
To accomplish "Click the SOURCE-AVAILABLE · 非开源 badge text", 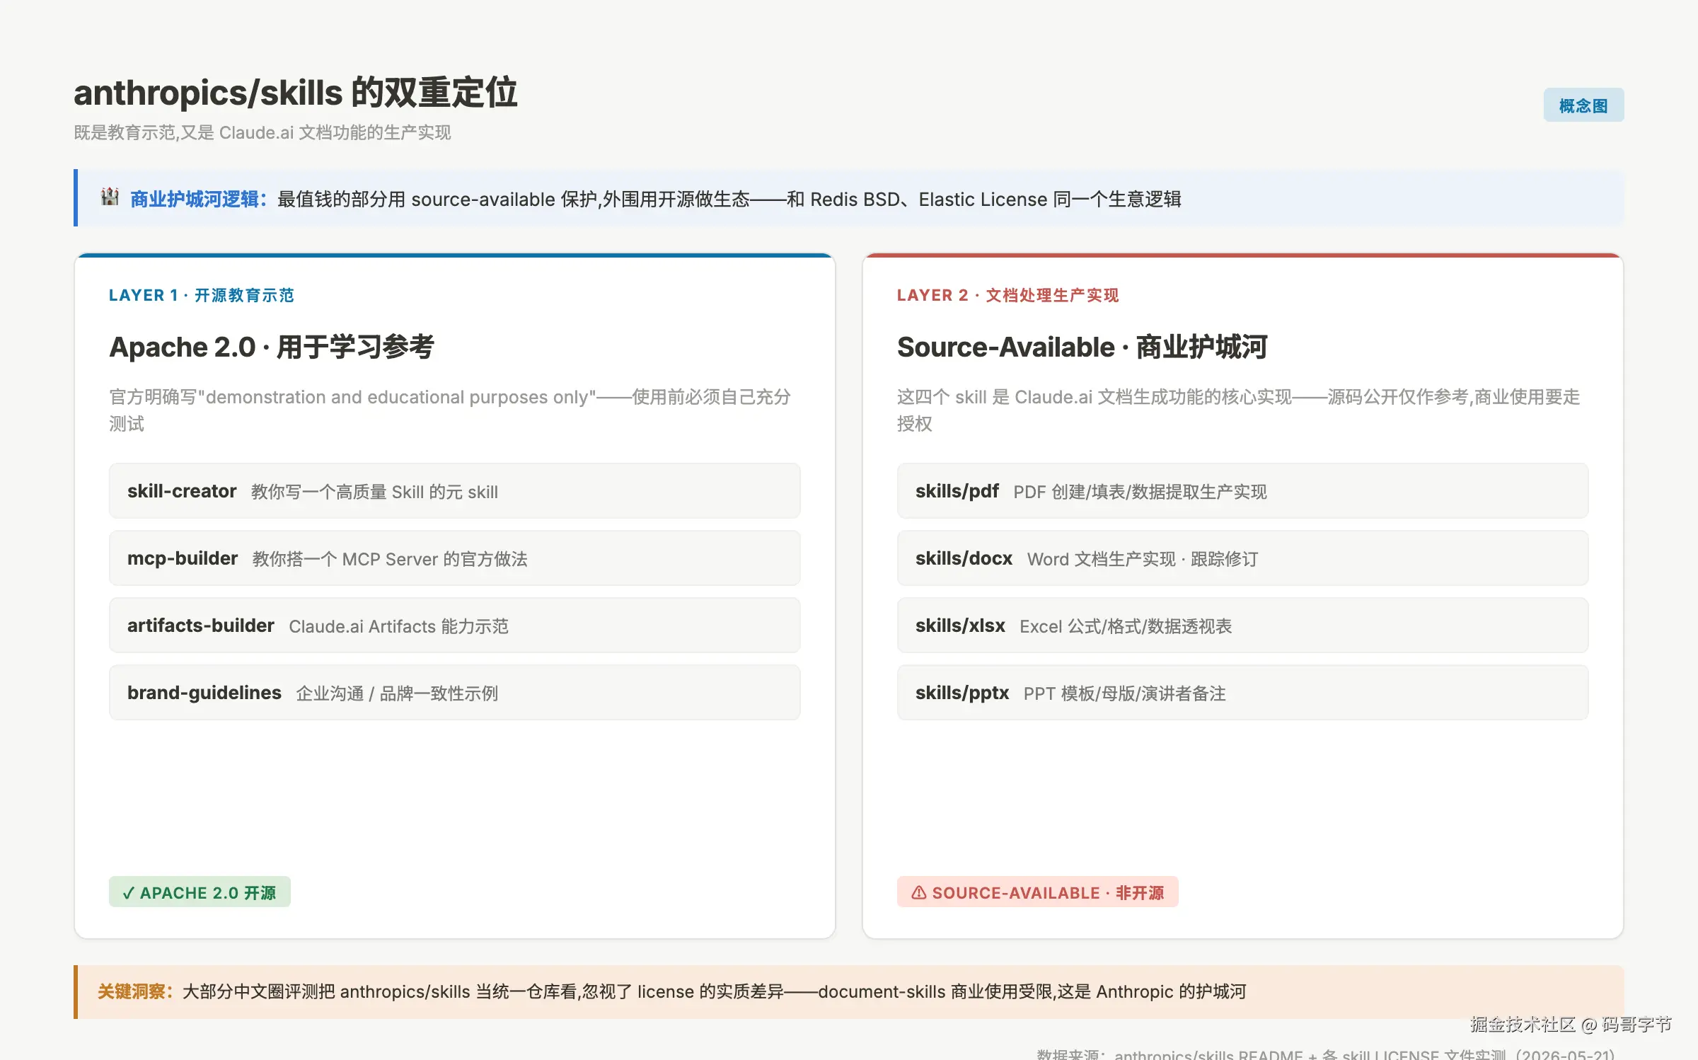I will click(x=1048, y=892).
